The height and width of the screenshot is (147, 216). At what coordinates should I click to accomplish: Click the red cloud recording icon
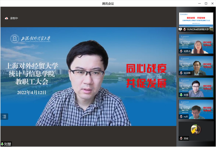click(x=6, y=18)
